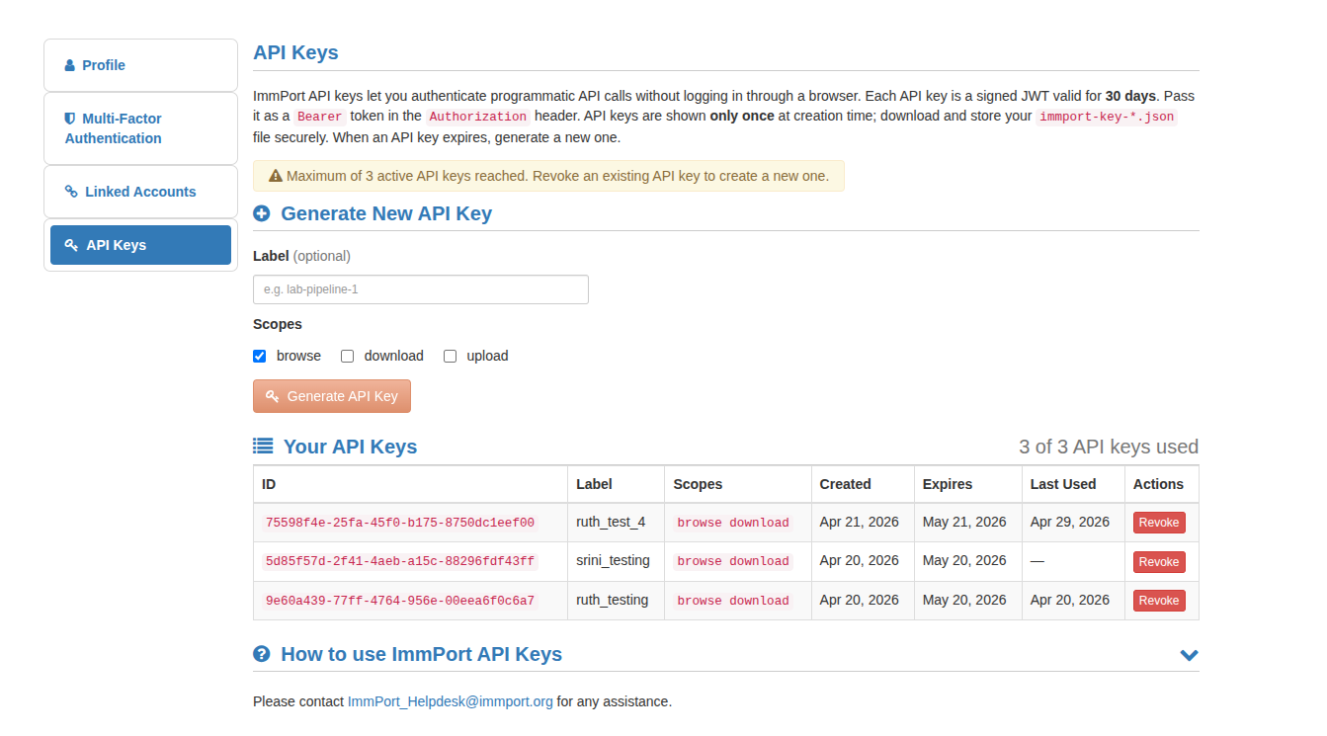
Task: Click the browse download scopes for ruth_test_4
Action: pos(733,523)
